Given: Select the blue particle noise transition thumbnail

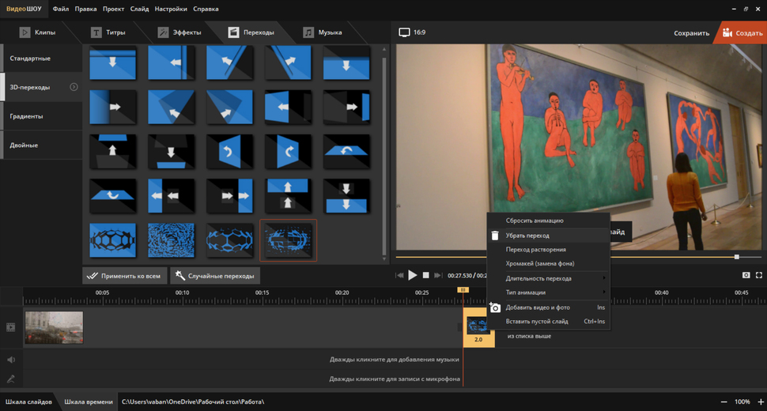Looking at the screenshot, I should (172, 240).
